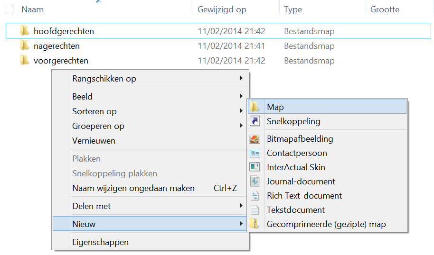Image resolution: width=434 pixels, height=255 pixels.
Task: Click the Journal-document icon
Action: click(x=255, y=182)
